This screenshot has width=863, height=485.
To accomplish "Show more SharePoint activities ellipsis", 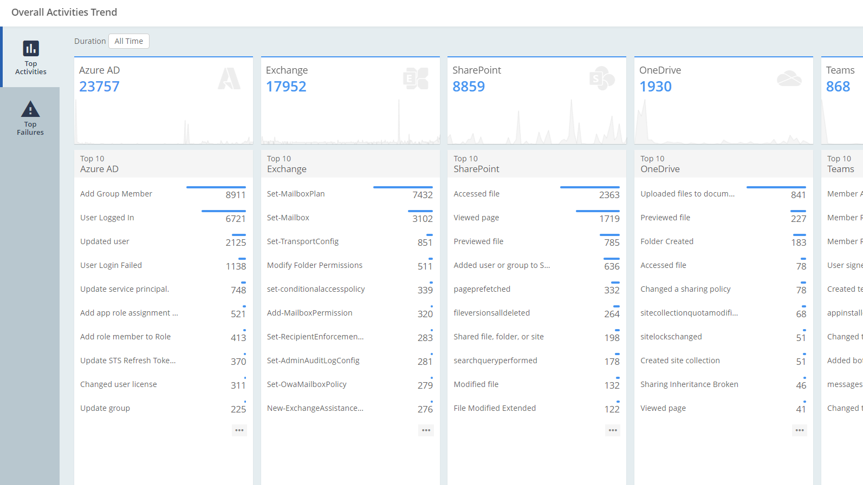I will tap(613, 430).
